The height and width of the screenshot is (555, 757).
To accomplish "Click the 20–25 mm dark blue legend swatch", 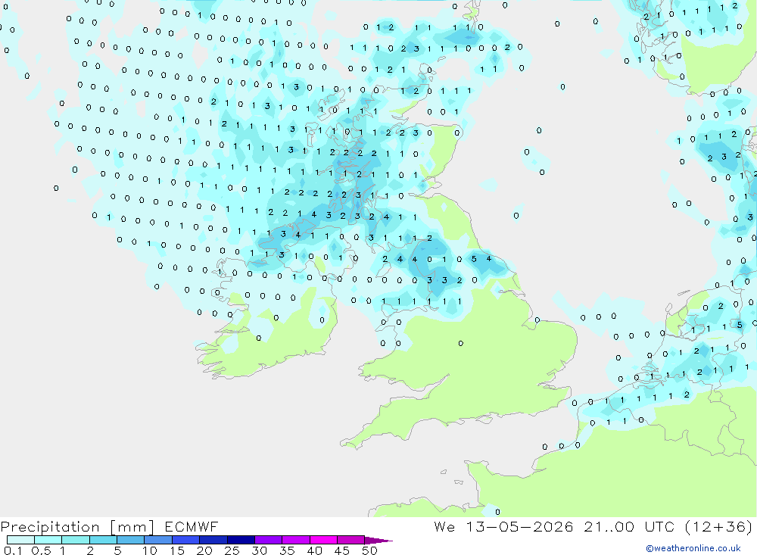I will [213, 540].
